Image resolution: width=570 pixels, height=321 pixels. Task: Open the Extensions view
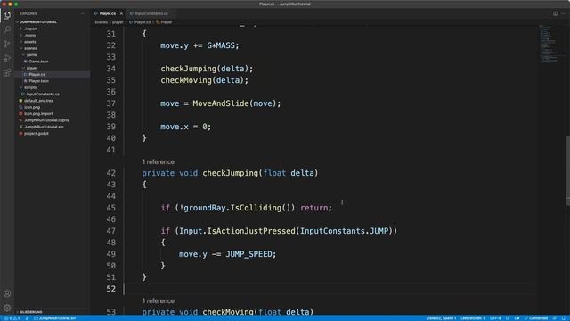tap(7, 73)
